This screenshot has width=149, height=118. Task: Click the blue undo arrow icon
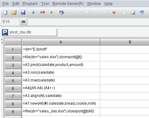[x=142, y=12]
